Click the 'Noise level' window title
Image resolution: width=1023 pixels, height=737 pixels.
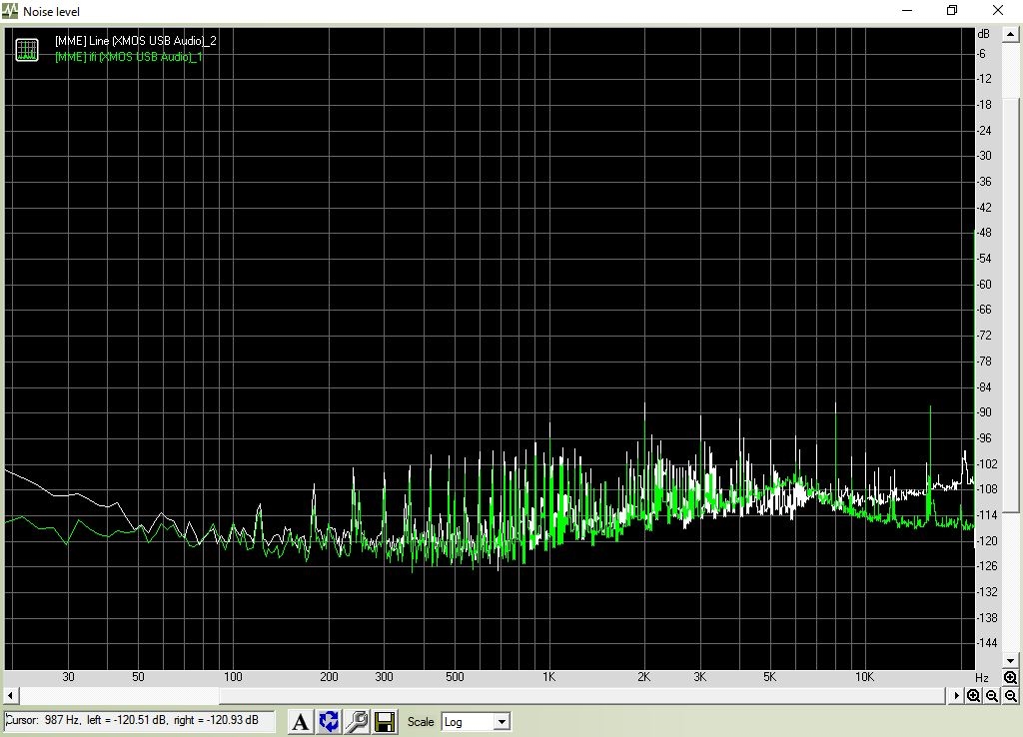coord(52,12)
